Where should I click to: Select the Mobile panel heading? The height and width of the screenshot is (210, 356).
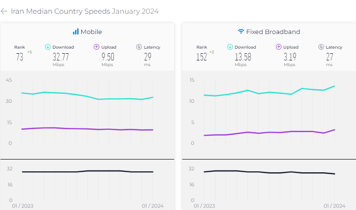[x=91, y=32]
